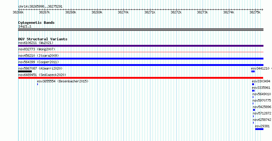Image resolution: width=272 pixels, height=141 pixels.
Task: Select the blue nsv456210 variant bar
Action: 141,59
